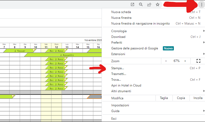
Task: Select Stampa... from the menu
Action: (x=118, y=68)
